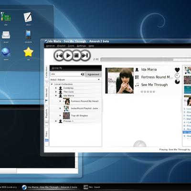This screenshot has height=191, width=191.
Task: Click the music note icon beside See Me Through
Action: click(x=137, y=85)
